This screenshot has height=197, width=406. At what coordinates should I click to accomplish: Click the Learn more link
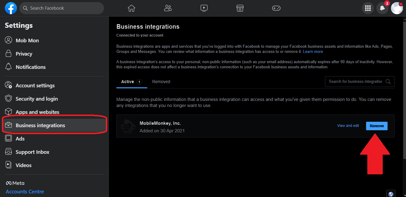coord(313,52)
